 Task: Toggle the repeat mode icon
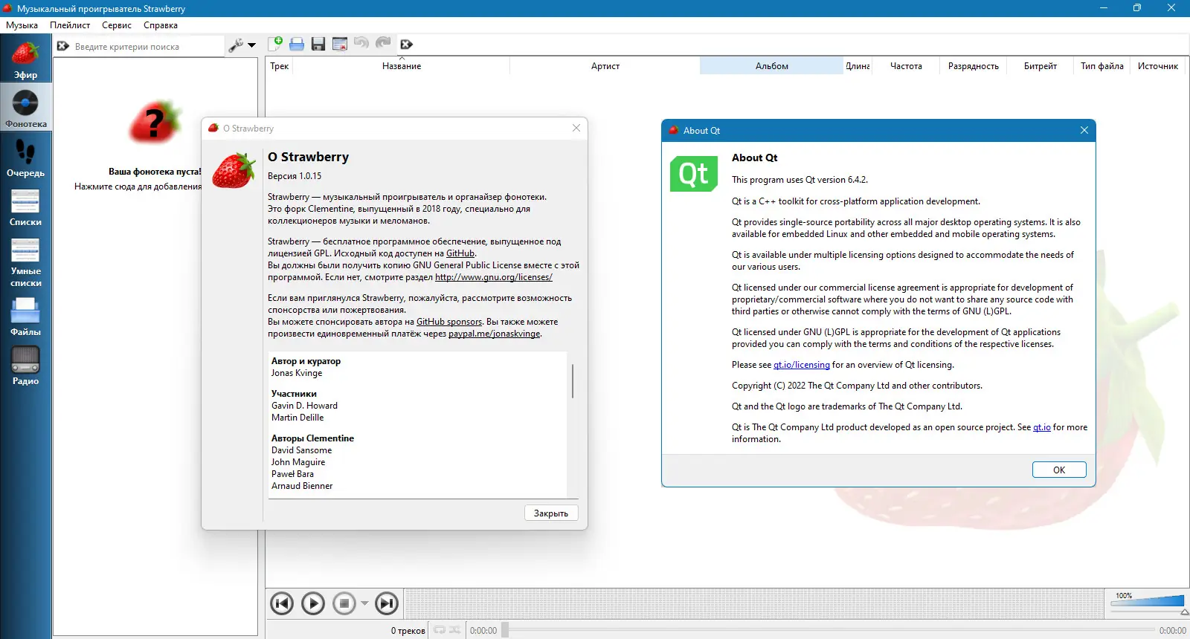tap(440, 630)
